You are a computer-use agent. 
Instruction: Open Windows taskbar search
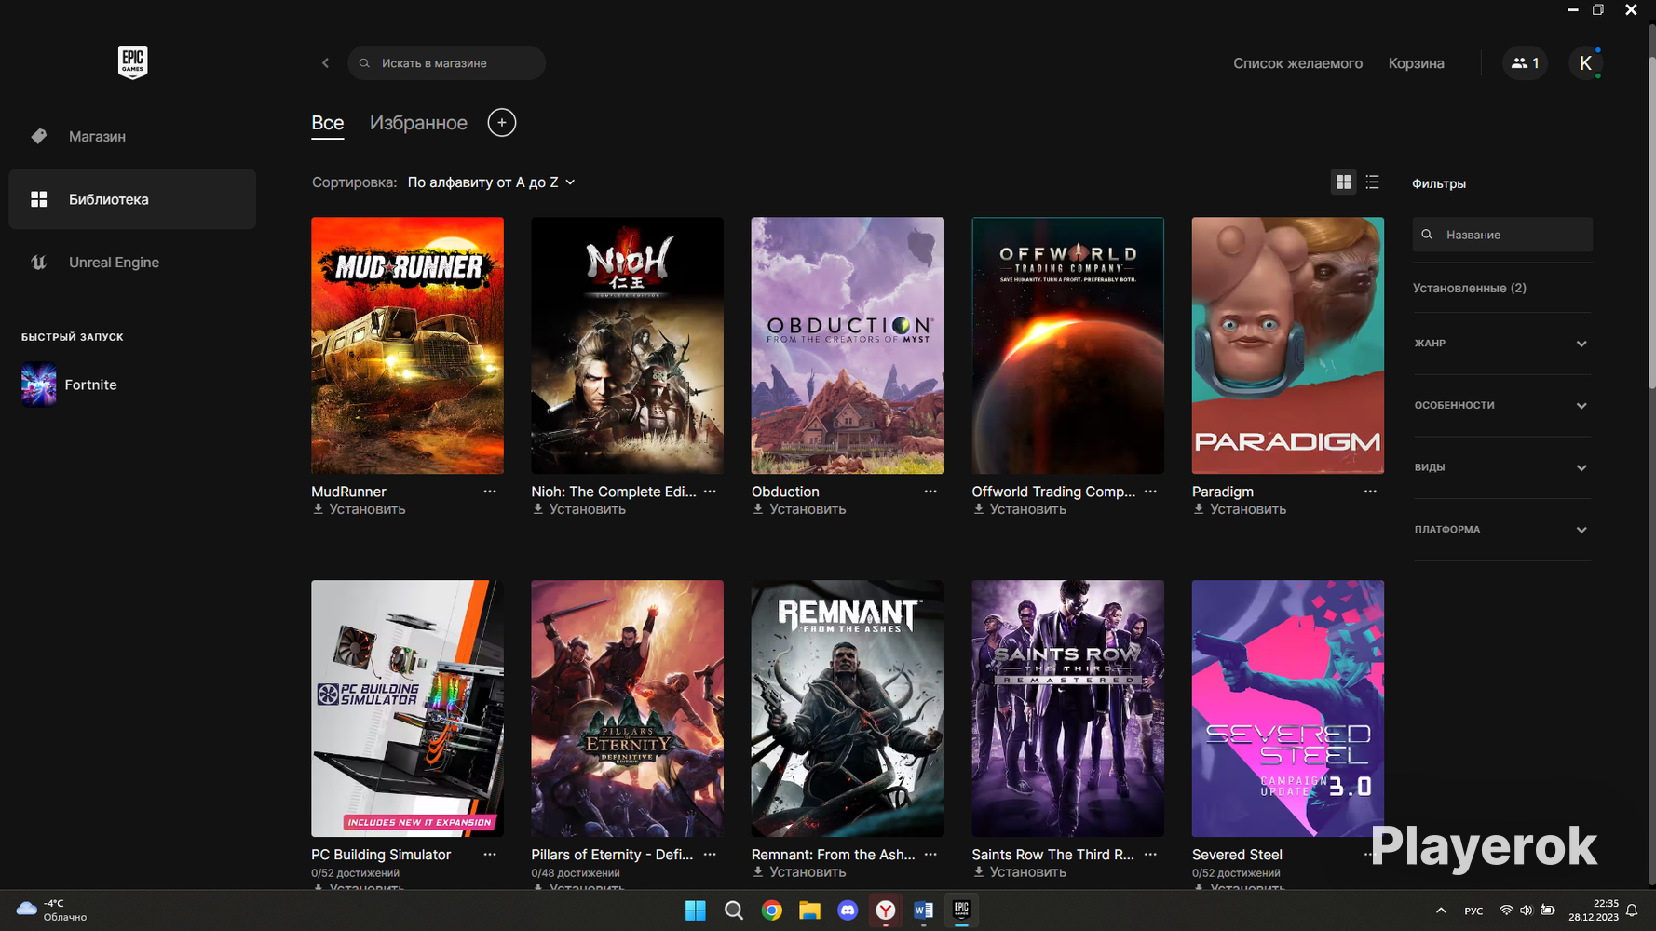tap(734, 911)
